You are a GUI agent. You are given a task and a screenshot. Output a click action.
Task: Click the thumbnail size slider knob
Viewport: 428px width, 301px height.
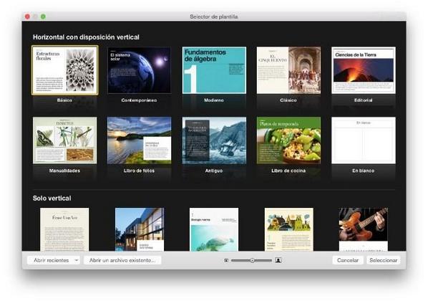253,260
